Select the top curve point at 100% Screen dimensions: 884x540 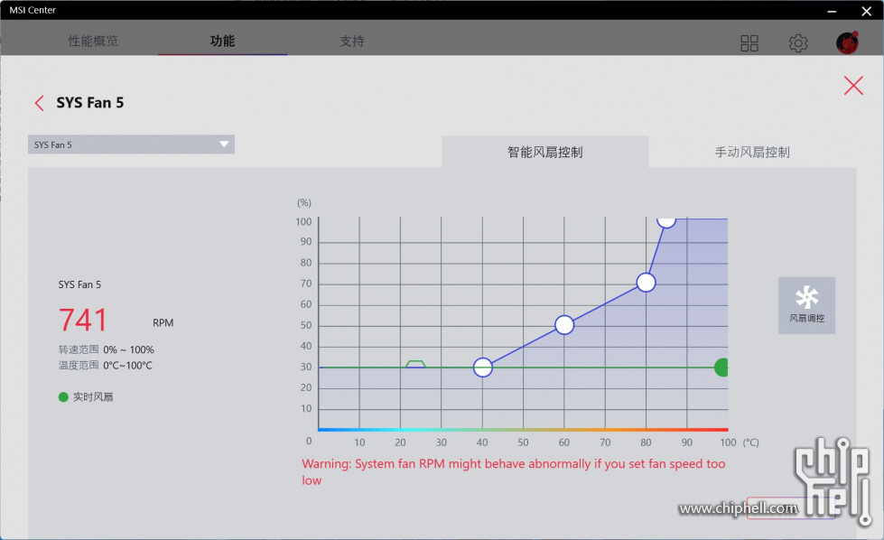click(x=666, y=221)
